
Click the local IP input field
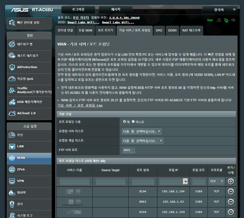pos(171,182)
